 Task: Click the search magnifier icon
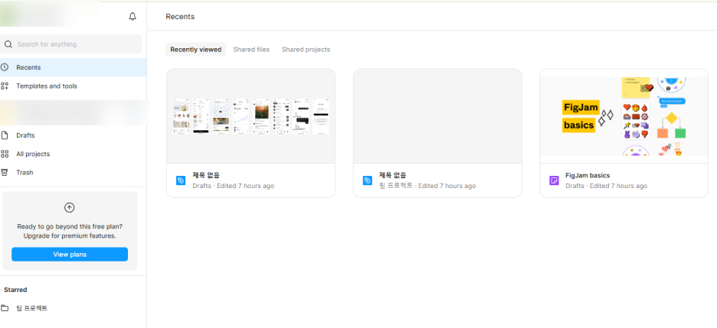tap(8, 44)
